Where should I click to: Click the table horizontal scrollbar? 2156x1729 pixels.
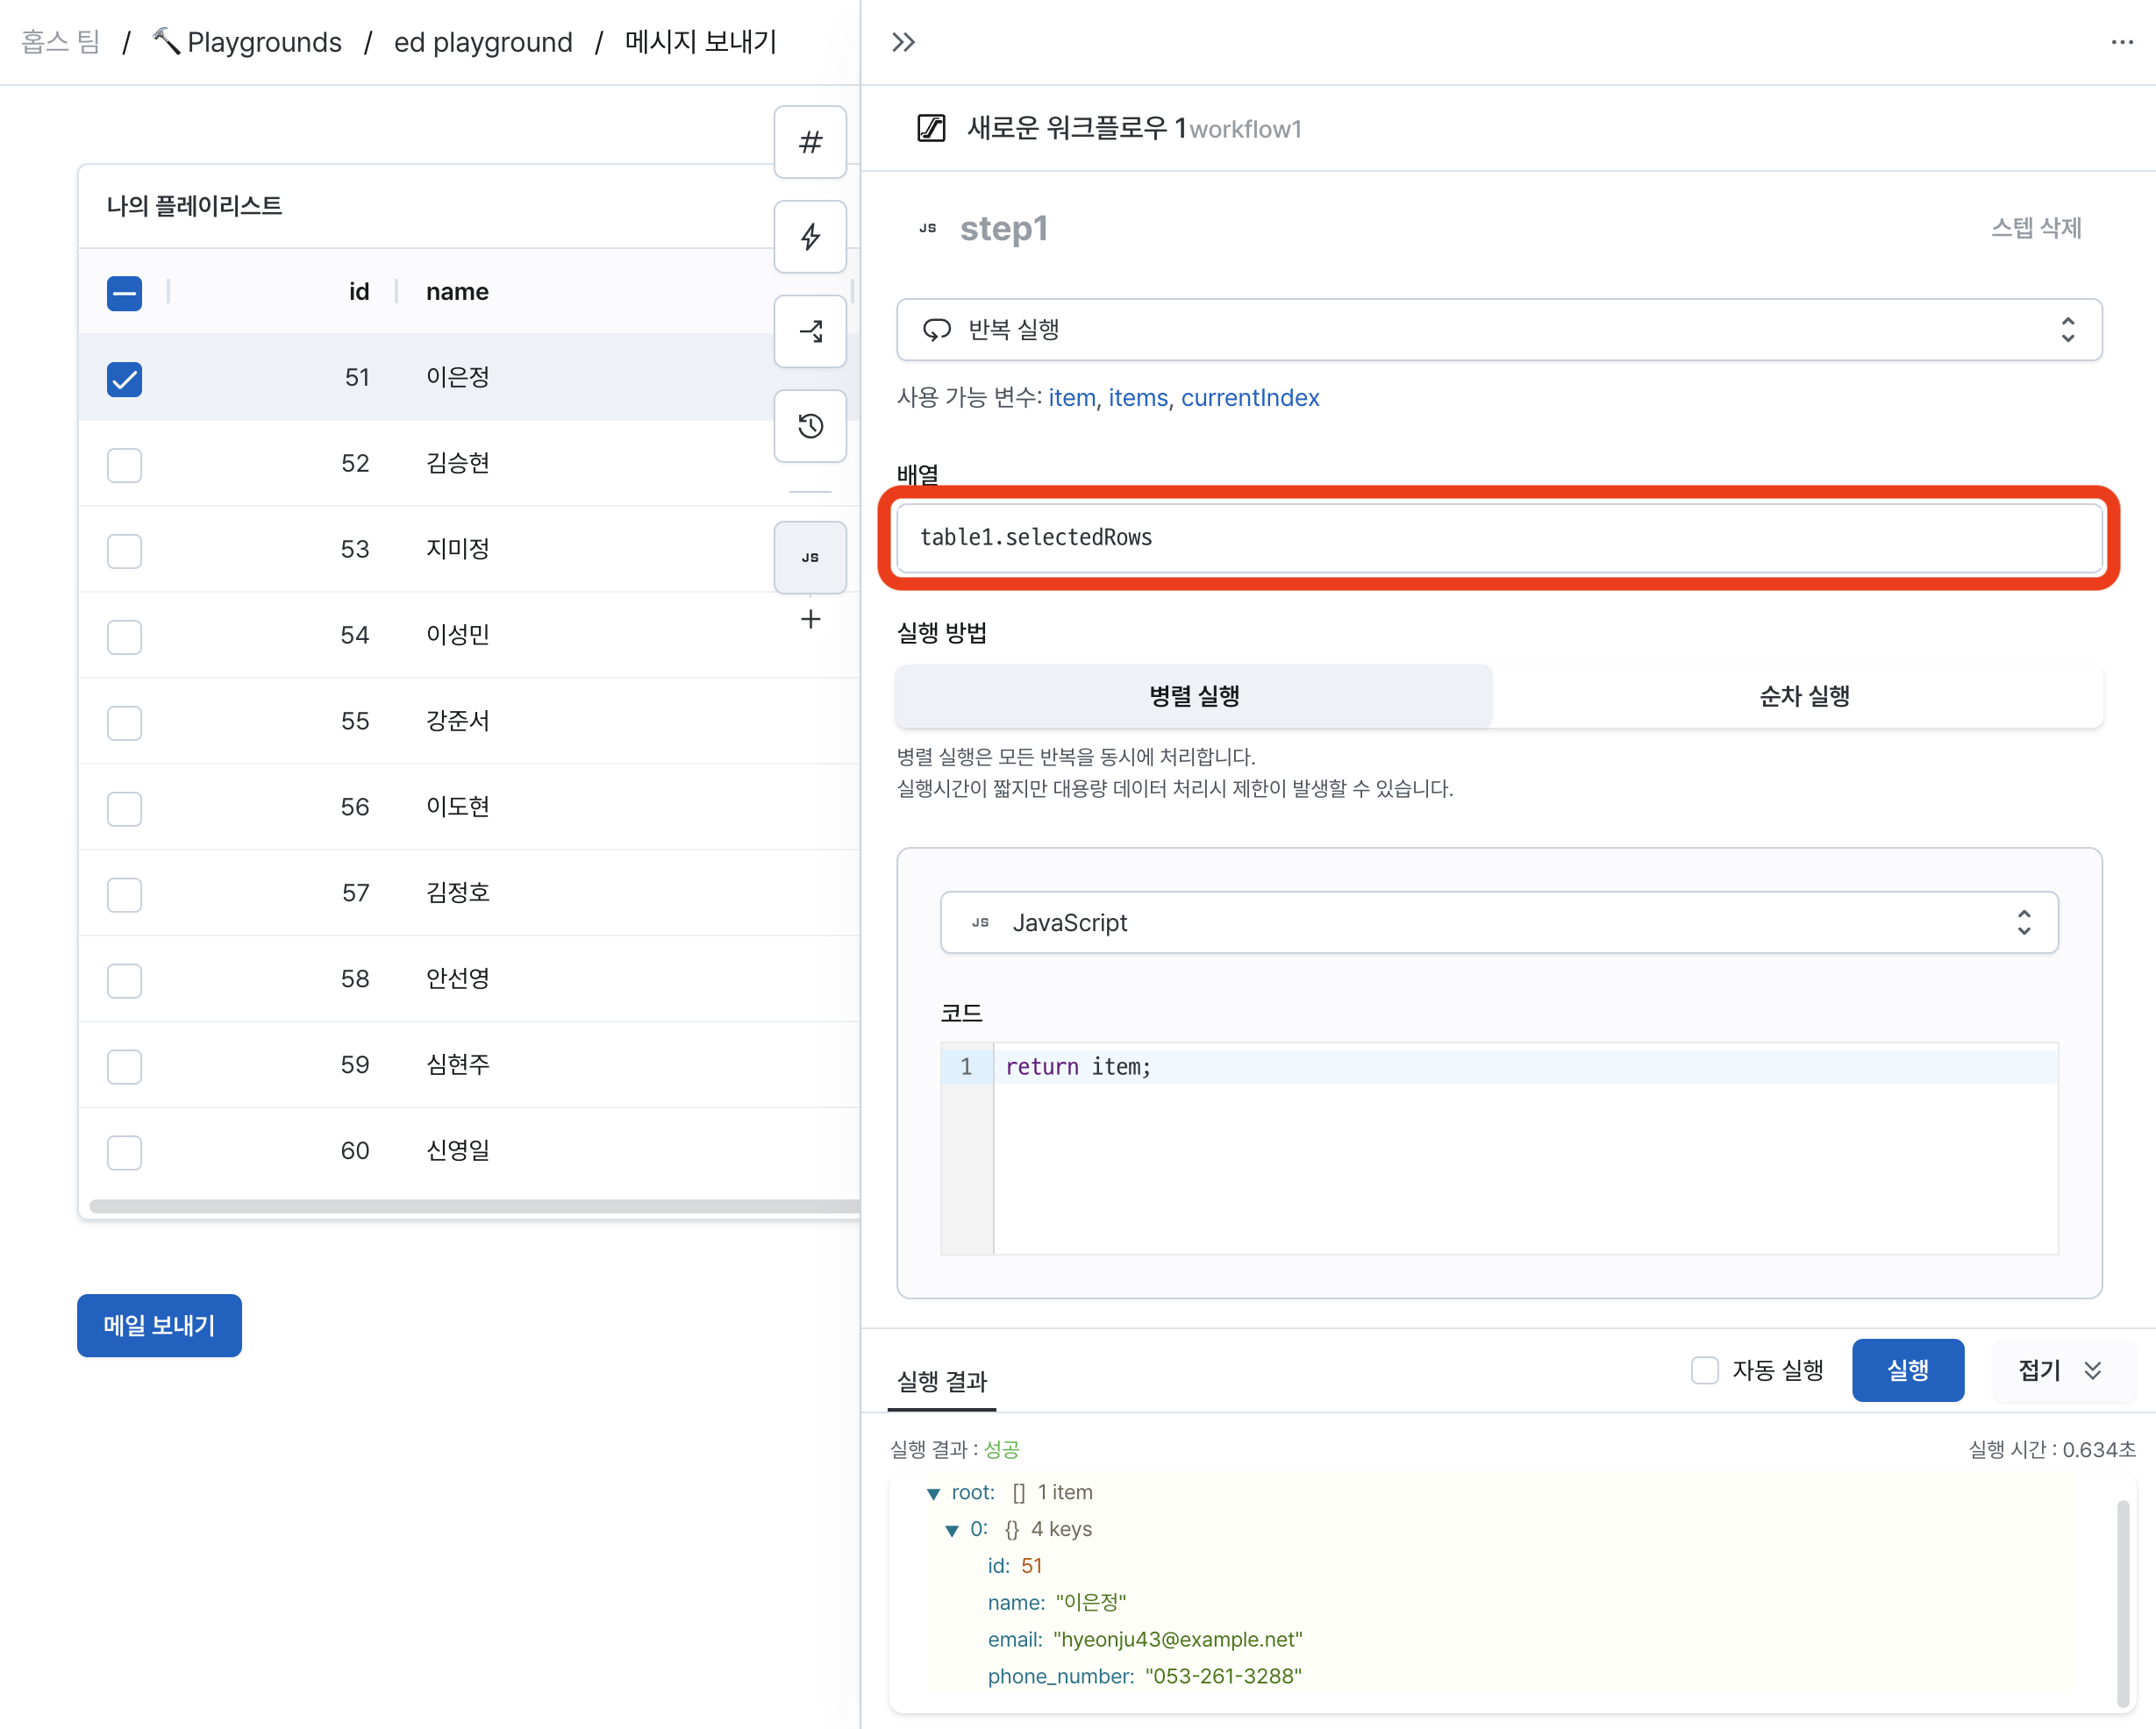(474, 1206)
